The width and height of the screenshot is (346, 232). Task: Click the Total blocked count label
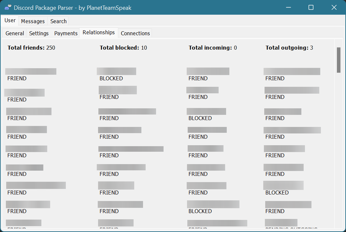coord(123,48)
